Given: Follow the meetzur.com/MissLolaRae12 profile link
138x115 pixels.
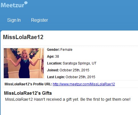Looking at the screenshot, I should [x=84, y=84].
